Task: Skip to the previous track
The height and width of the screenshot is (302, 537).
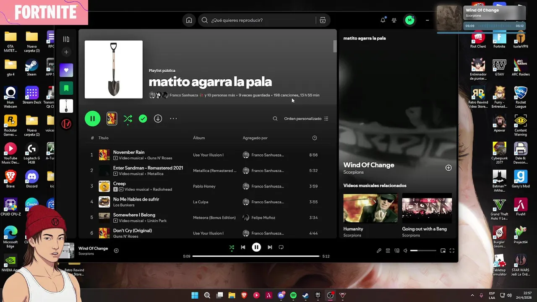Action: (x=243, y=247)
